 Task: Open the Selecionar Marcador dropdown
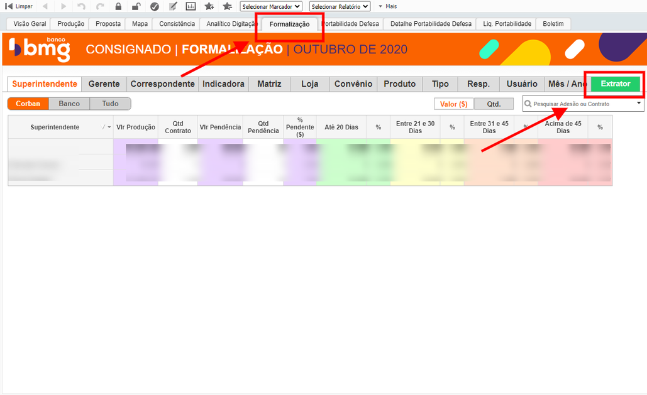(271, 6)
